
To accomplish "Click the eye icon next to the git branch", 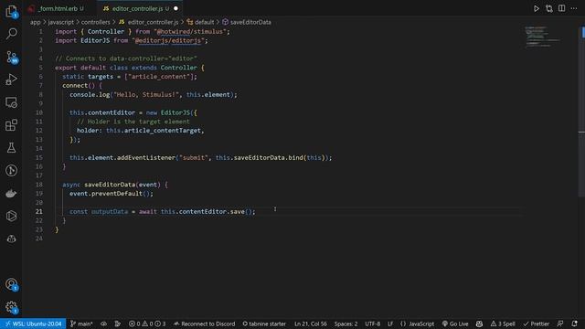I will (103, 324).
